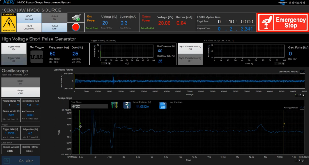Turn Trigger Pulse OFF

click(x=14, y=60)
